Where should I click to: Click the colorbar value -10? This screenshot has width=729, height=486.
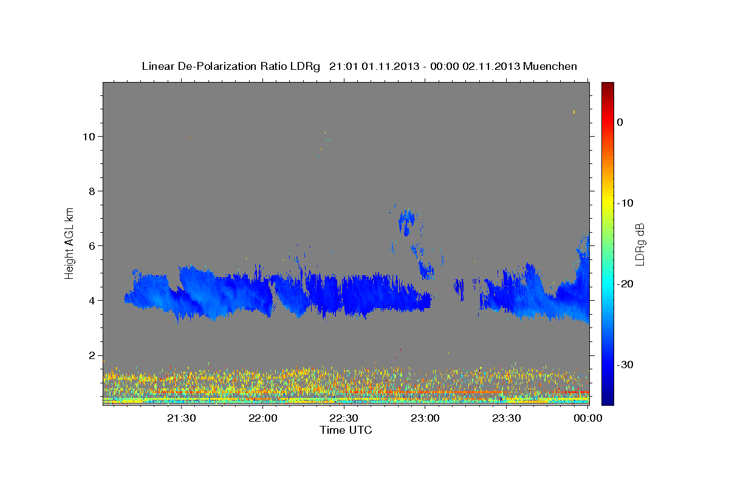point(625,203)
